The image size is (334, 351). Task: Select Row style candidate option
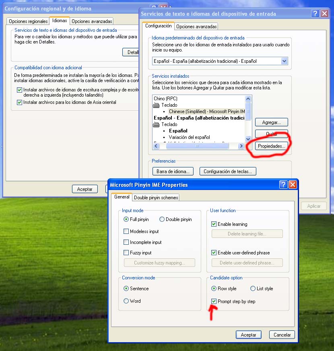[x=214, y=289]
